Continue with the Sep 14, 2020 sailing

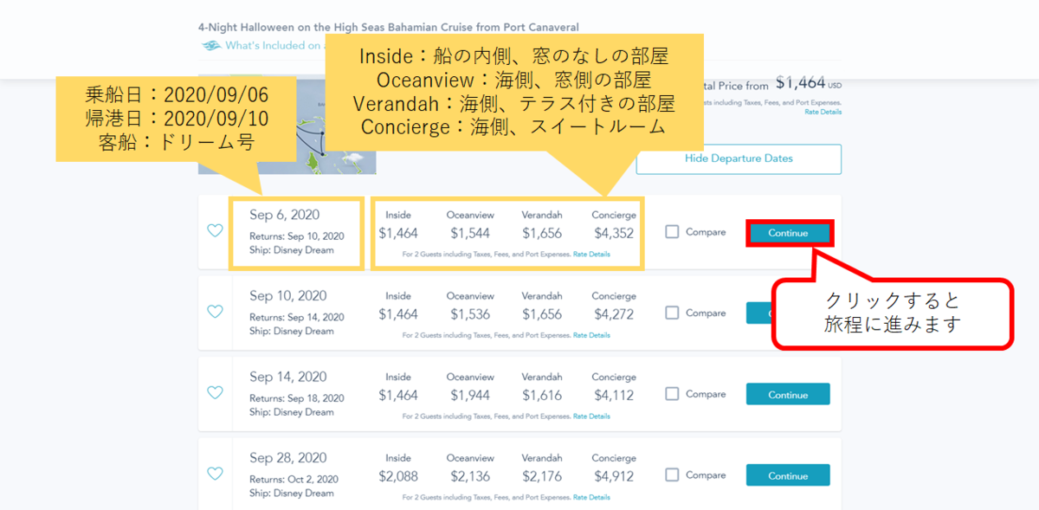coord(788,395)
